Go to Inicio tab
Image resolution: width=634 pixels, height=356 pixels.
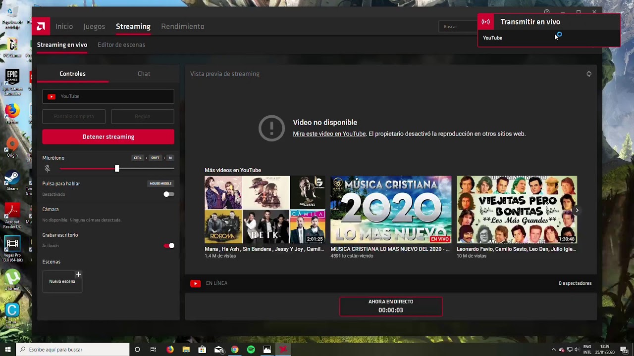[x=64, y=26]
